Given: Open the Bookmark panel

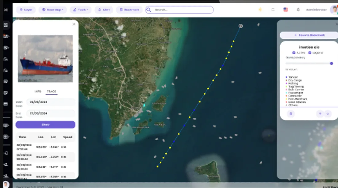Looking at the screenshot, I should 129,10.
